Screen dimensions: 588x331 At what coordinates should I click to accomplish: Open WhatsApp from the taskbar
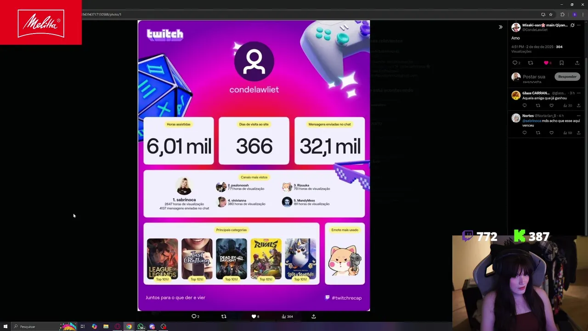point(141,326)
